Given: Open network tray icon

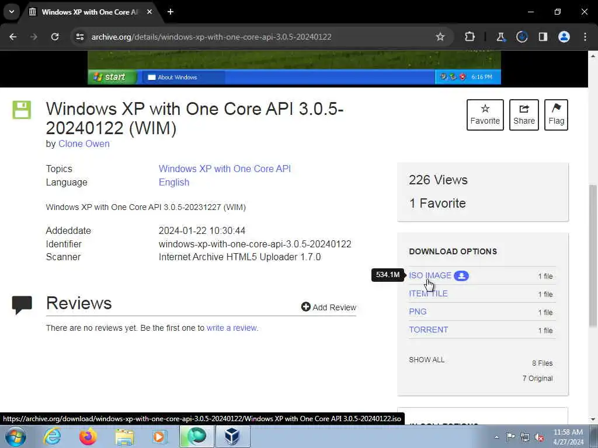Looking at the screenshot, I should 525,437.
